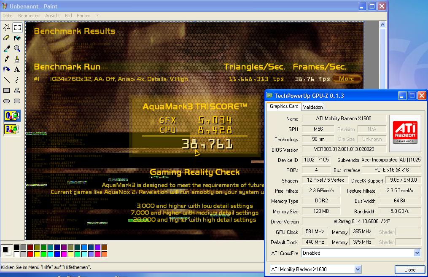Viewport: 428px width, 277px height.
Task: Select the brown swatch at palette end
Action: [x=104, y=247]
